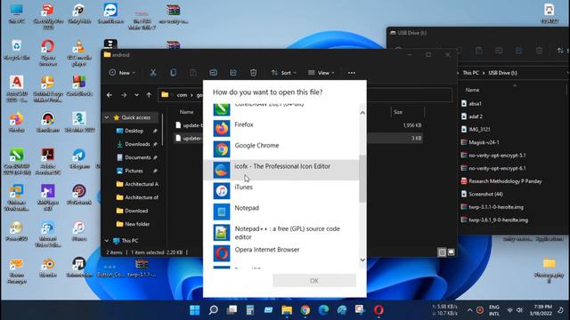Open Pictures in the navigation pane
The width and height of the screenshot is (570, 320).
coord(134,171)
